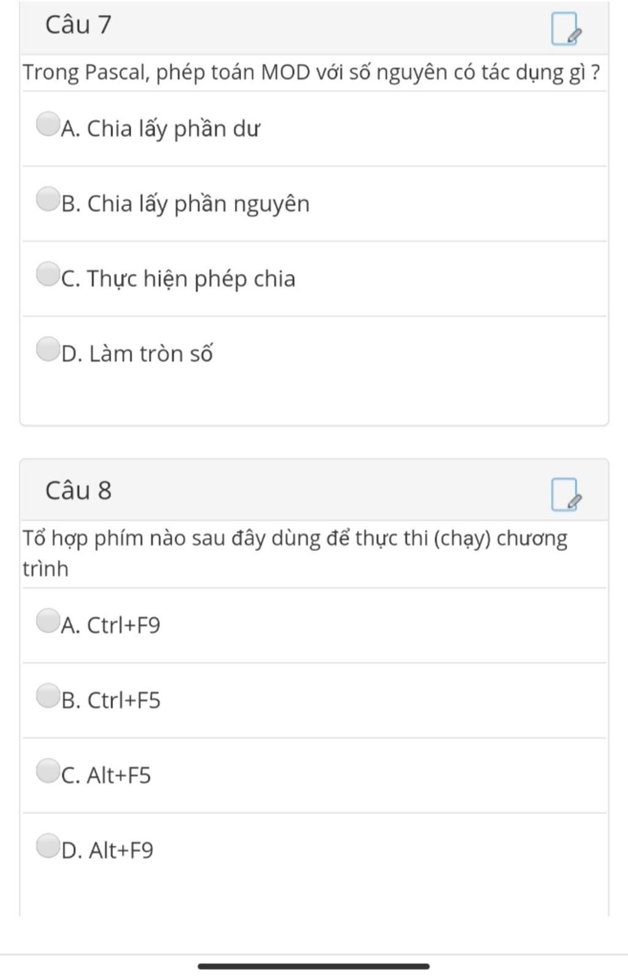
Task: Select radio button A. Chia lấy phần dư
Action: coord(47,123)
